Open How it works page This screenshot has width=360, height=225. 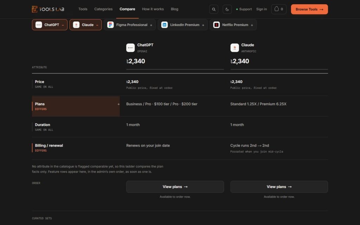tap(153, 9)
